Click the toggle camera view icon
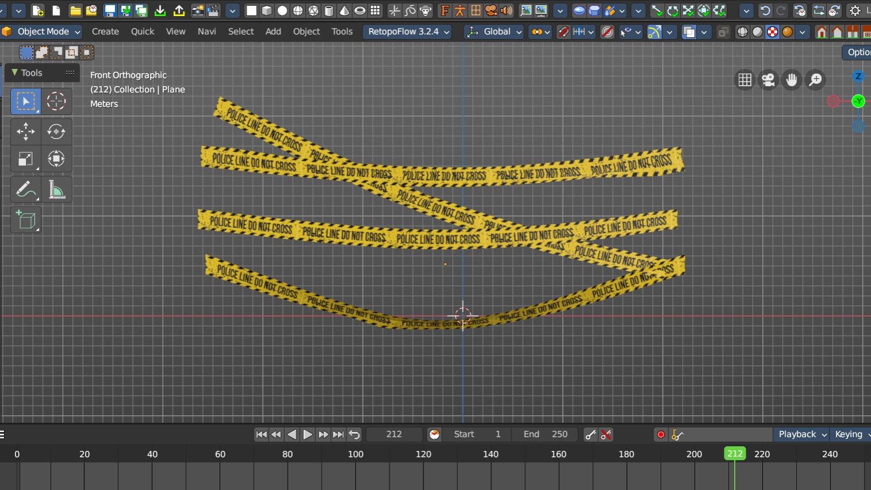 (x=768, y=80)
